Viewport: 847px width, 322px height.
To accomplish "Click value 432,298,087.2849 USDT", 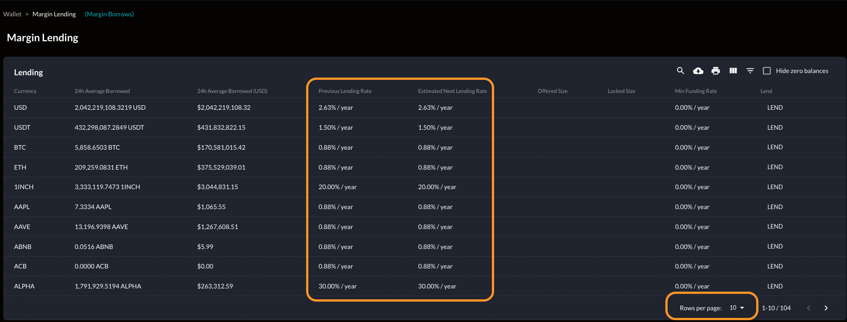I will [x=109, y=127].
